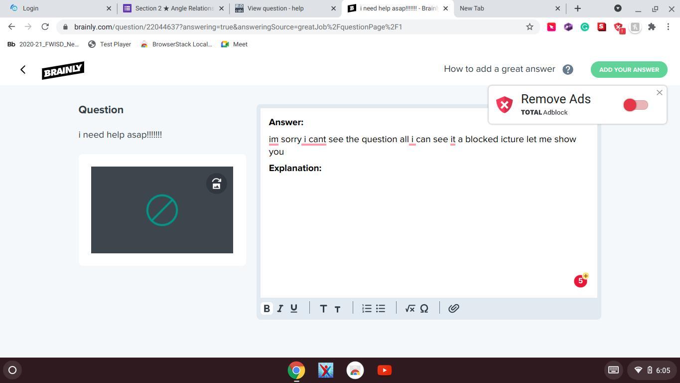The height and width of the screenshot is (383, 680).
Task: Click the Brainly logo
Action: (63, 70)
